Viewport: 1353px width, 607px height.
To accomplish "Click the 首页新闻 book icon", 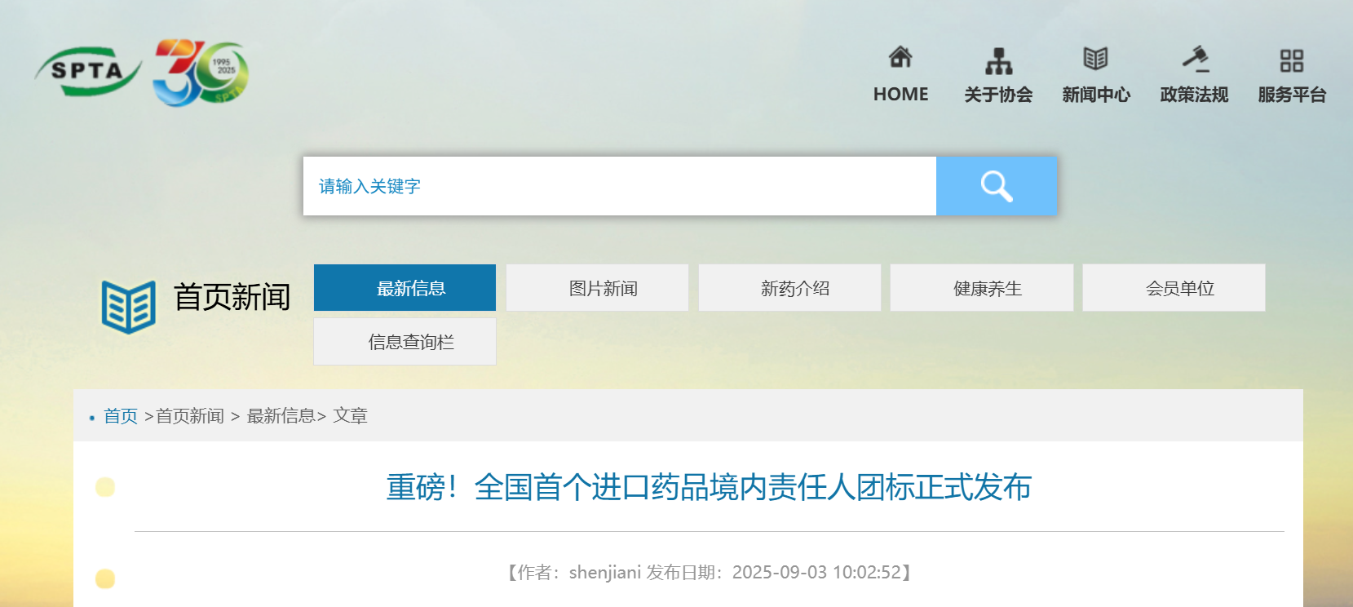I will [x=128, y=307].
